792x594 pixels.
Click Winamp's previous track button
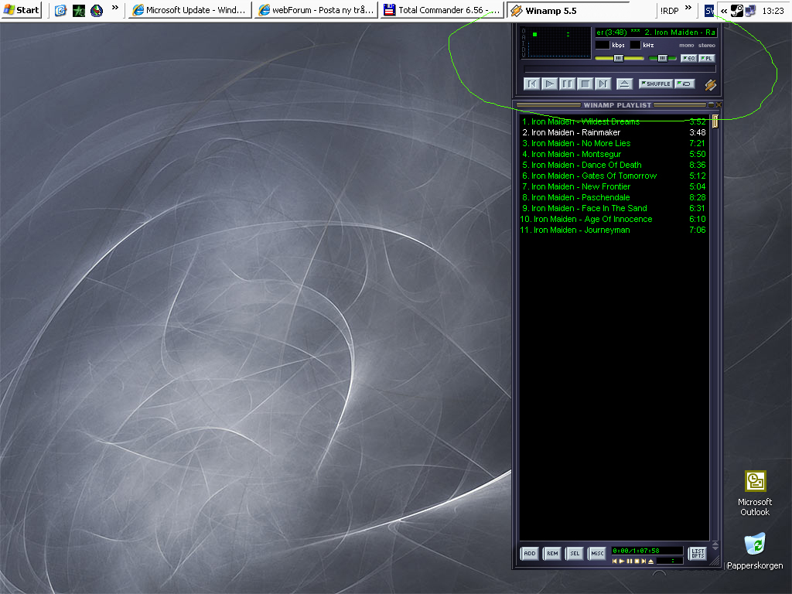point(532,84)
